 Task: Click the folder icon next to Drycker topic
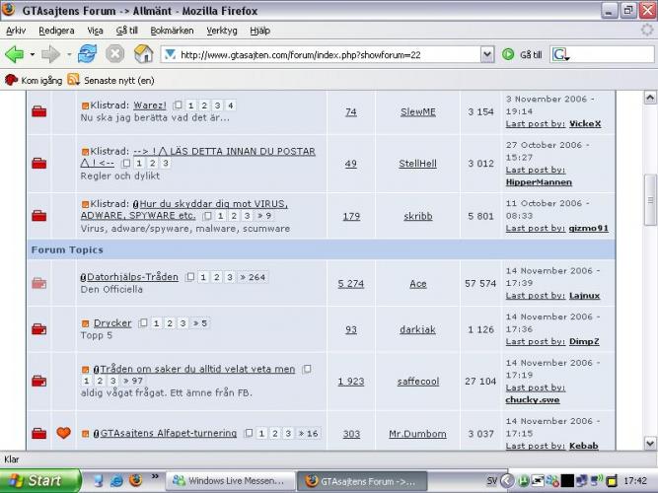click(38, 330)
